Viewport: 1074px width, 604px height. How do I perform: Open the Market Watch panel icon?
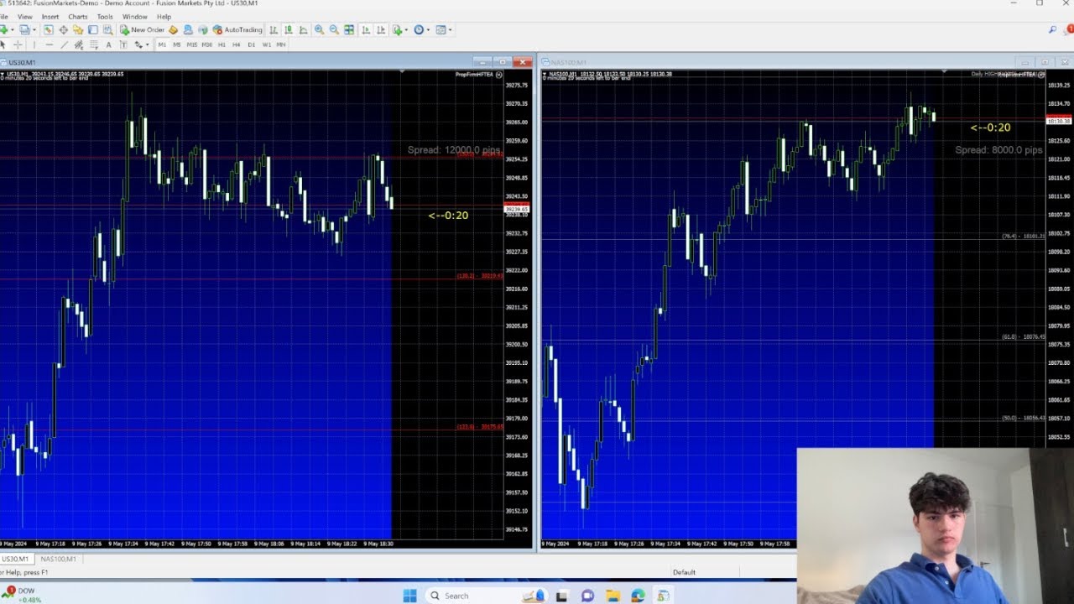(49, 29)
